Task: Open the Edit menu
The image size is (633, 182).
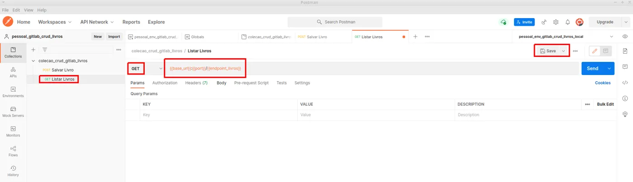Action: click(16, 10)
